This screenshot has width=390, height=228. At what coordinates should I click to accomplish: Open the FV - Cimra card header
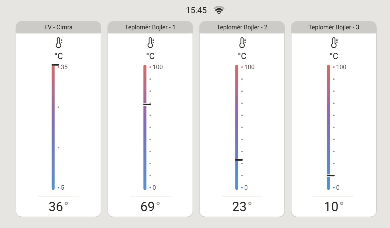58,27
